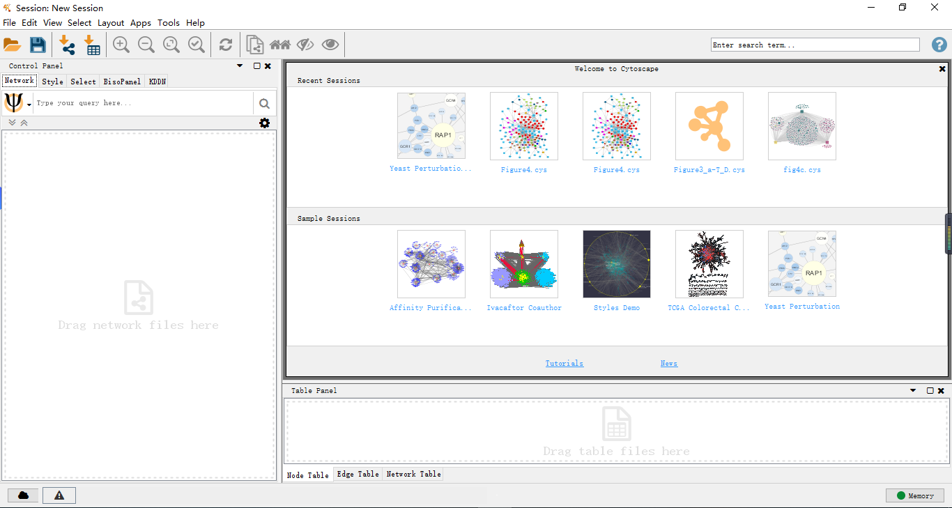The width and height of the screenshot is (952, 508).
Task: Open the Tutorials link
Action: (565, 363)
